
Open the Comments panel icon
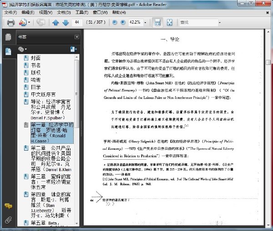pos(8,206)
